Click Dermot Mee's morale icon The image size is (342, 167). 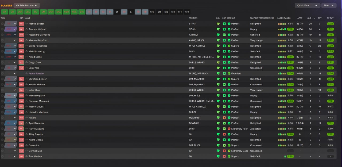pos(229,151)
